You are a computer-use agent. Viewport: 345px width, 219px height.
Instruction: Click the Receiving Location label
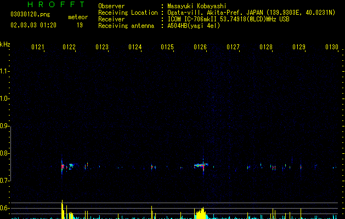(128, 13)
